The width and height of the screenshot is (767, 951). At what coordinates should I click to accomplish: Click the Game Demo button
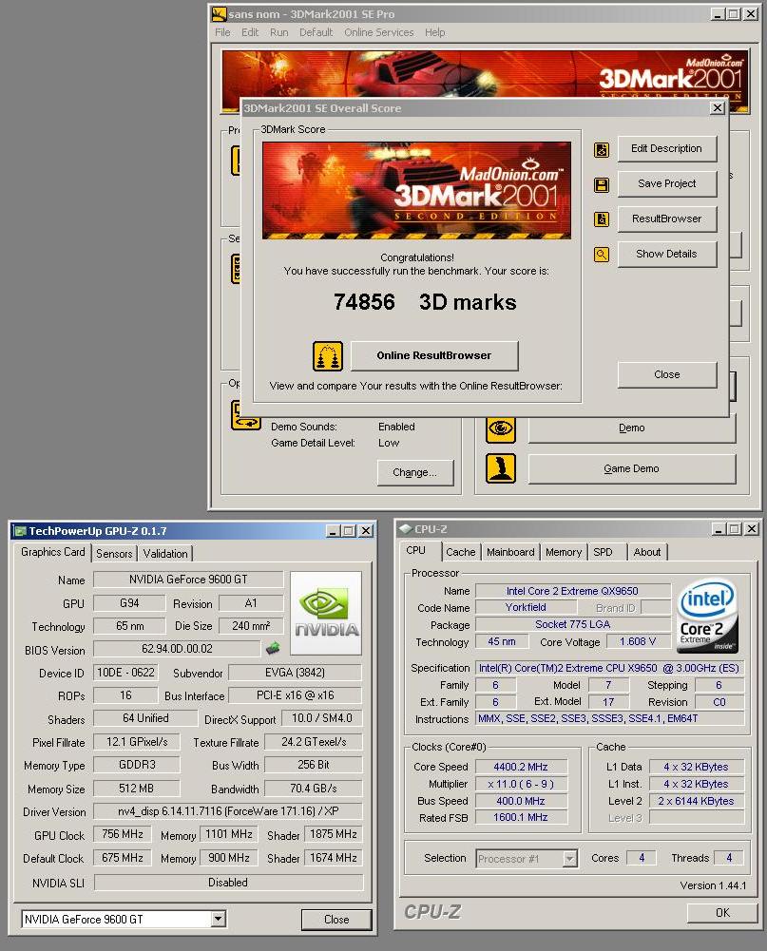(632, 468)
